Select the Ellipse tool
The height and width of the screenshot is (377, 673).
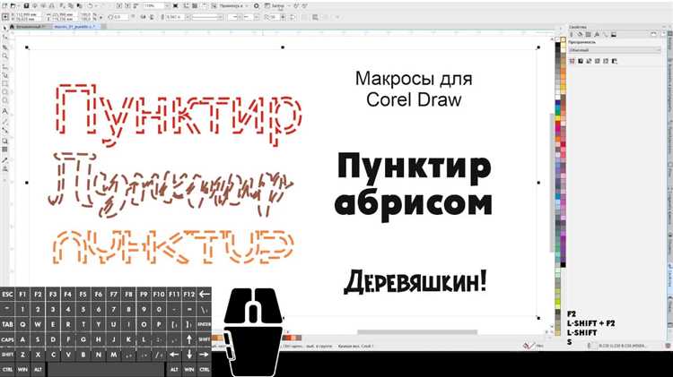coord(5,92)
